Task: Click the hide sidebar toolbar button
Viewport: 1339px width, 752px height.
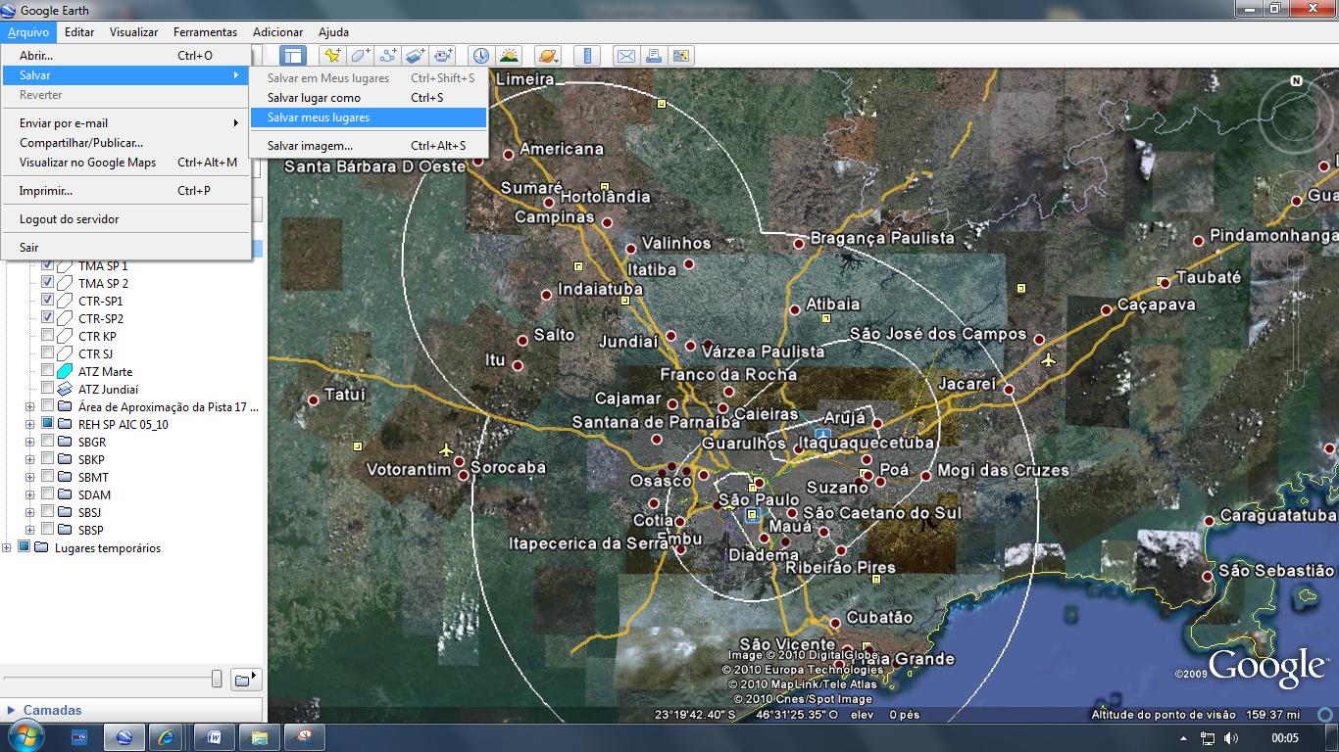Action: pos(293,56)
